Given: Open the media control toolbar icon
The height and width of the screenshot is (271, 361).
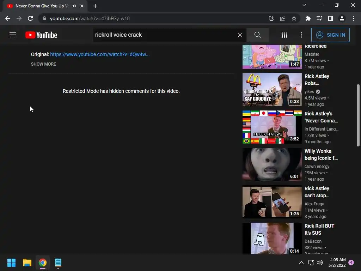Looking at the screenshot, I should click(x=319, y=18).
